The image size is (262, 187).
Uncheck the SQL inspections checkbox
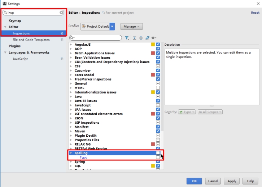click(x=158, y=166)
